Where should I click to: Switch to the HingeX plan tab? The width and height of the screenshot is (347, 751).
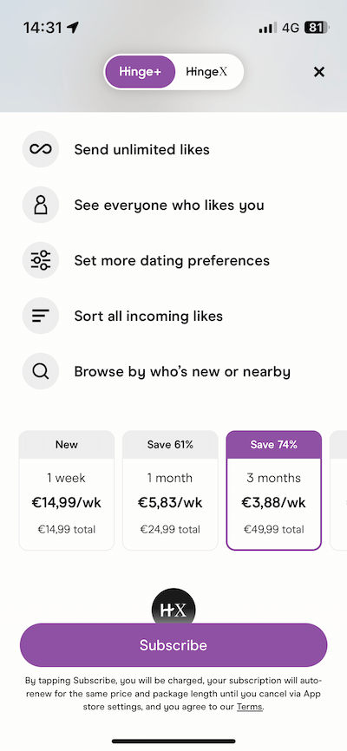[206, 72]
